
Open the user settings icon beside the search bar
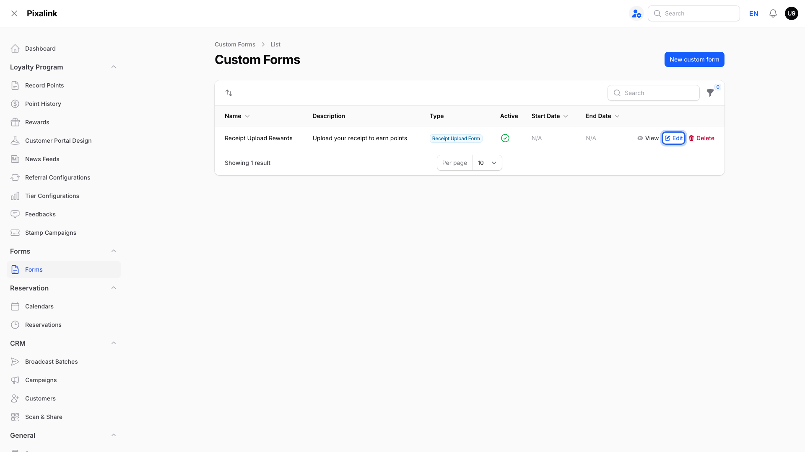tap(636, 13)
